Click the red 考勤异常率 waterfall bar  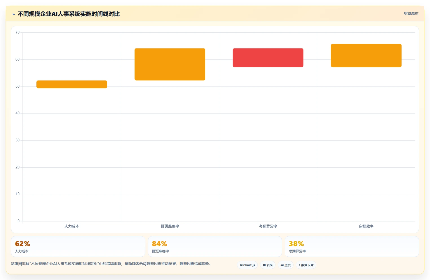268,58
